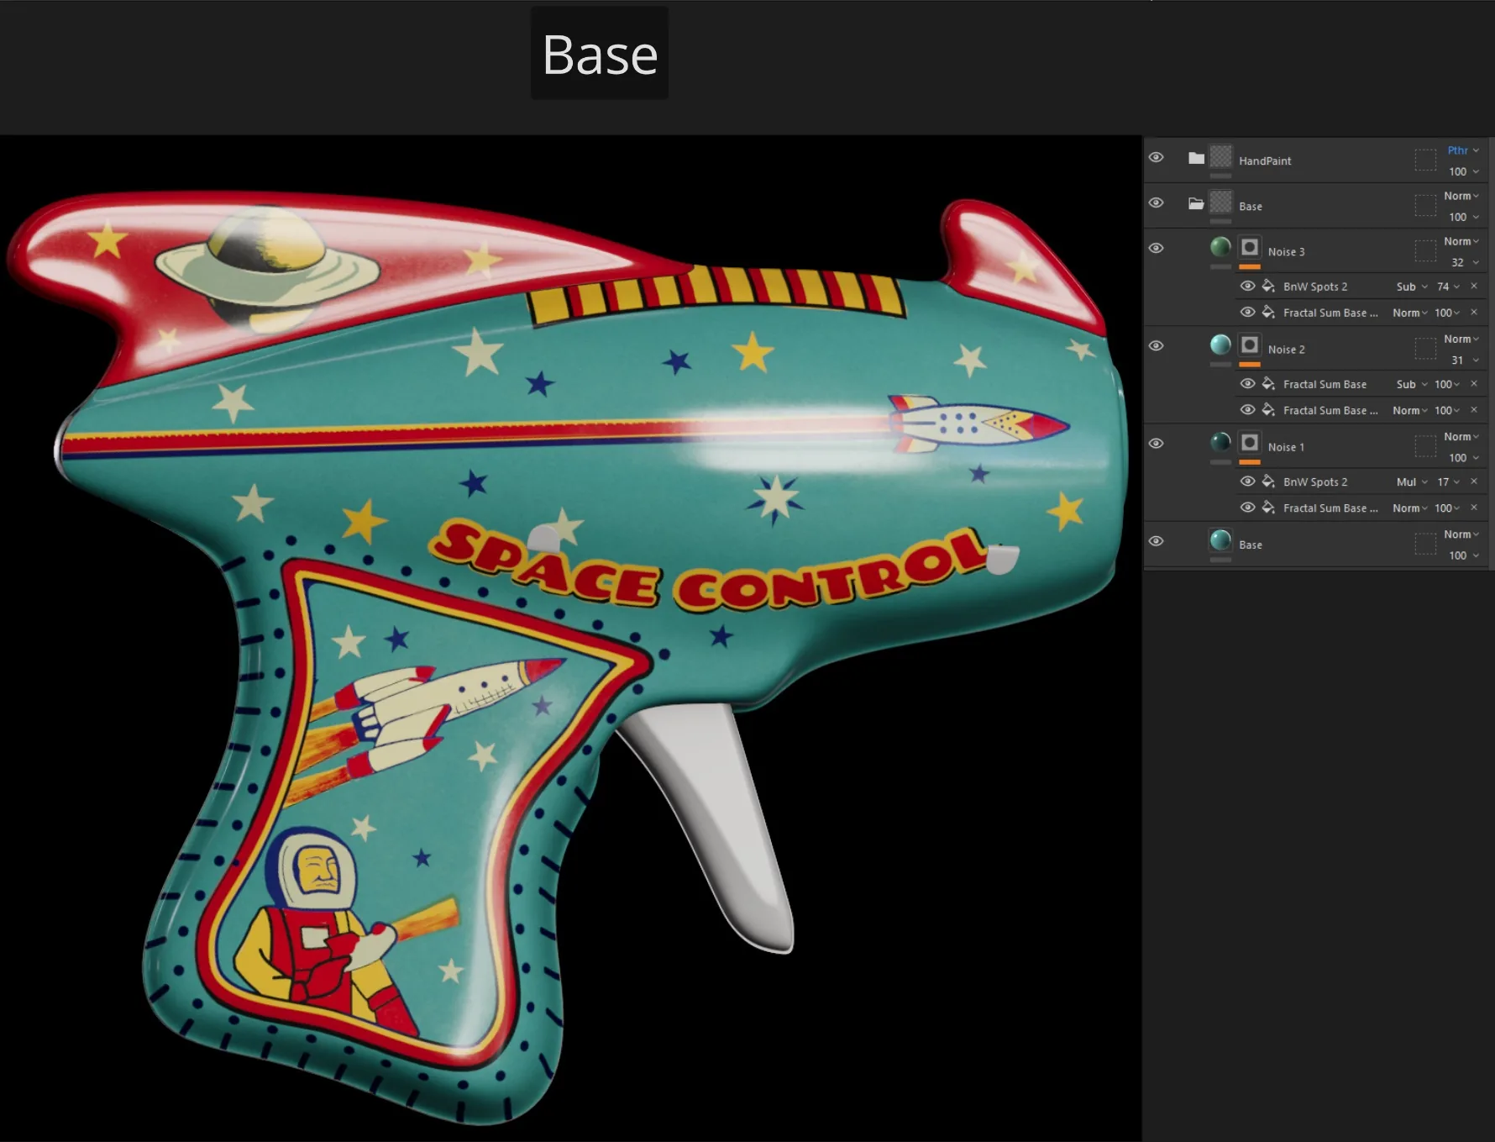The height and width of the screenshot is (1142, 1495).
Task: Select the Base folder checkered thumbnail
Action: point(1220,202)
